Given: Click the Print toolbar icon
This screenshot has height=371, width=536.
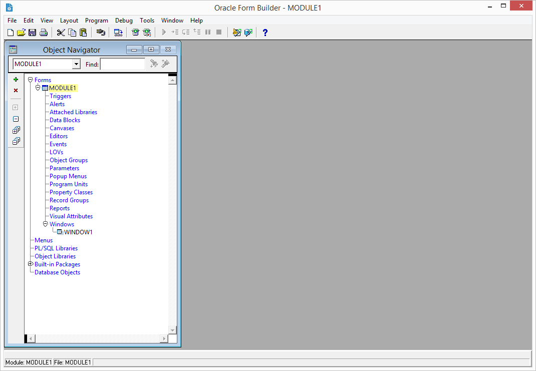Looking at the screenshot, I should pos(44,33).
